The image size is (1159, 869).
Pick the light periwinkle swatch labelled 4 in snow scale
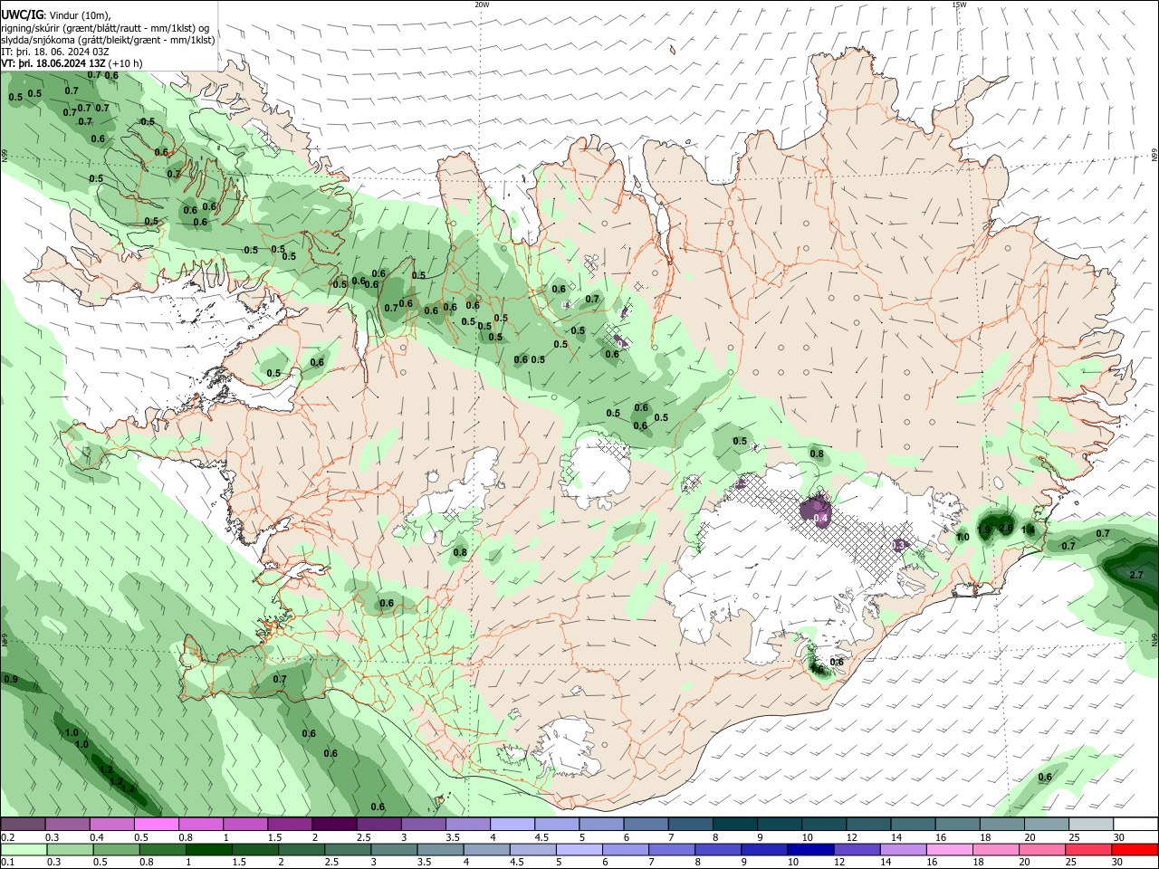coord(512,825)
